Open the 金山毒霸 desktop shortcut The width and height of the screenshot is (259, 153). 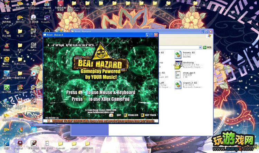[7, 75]
